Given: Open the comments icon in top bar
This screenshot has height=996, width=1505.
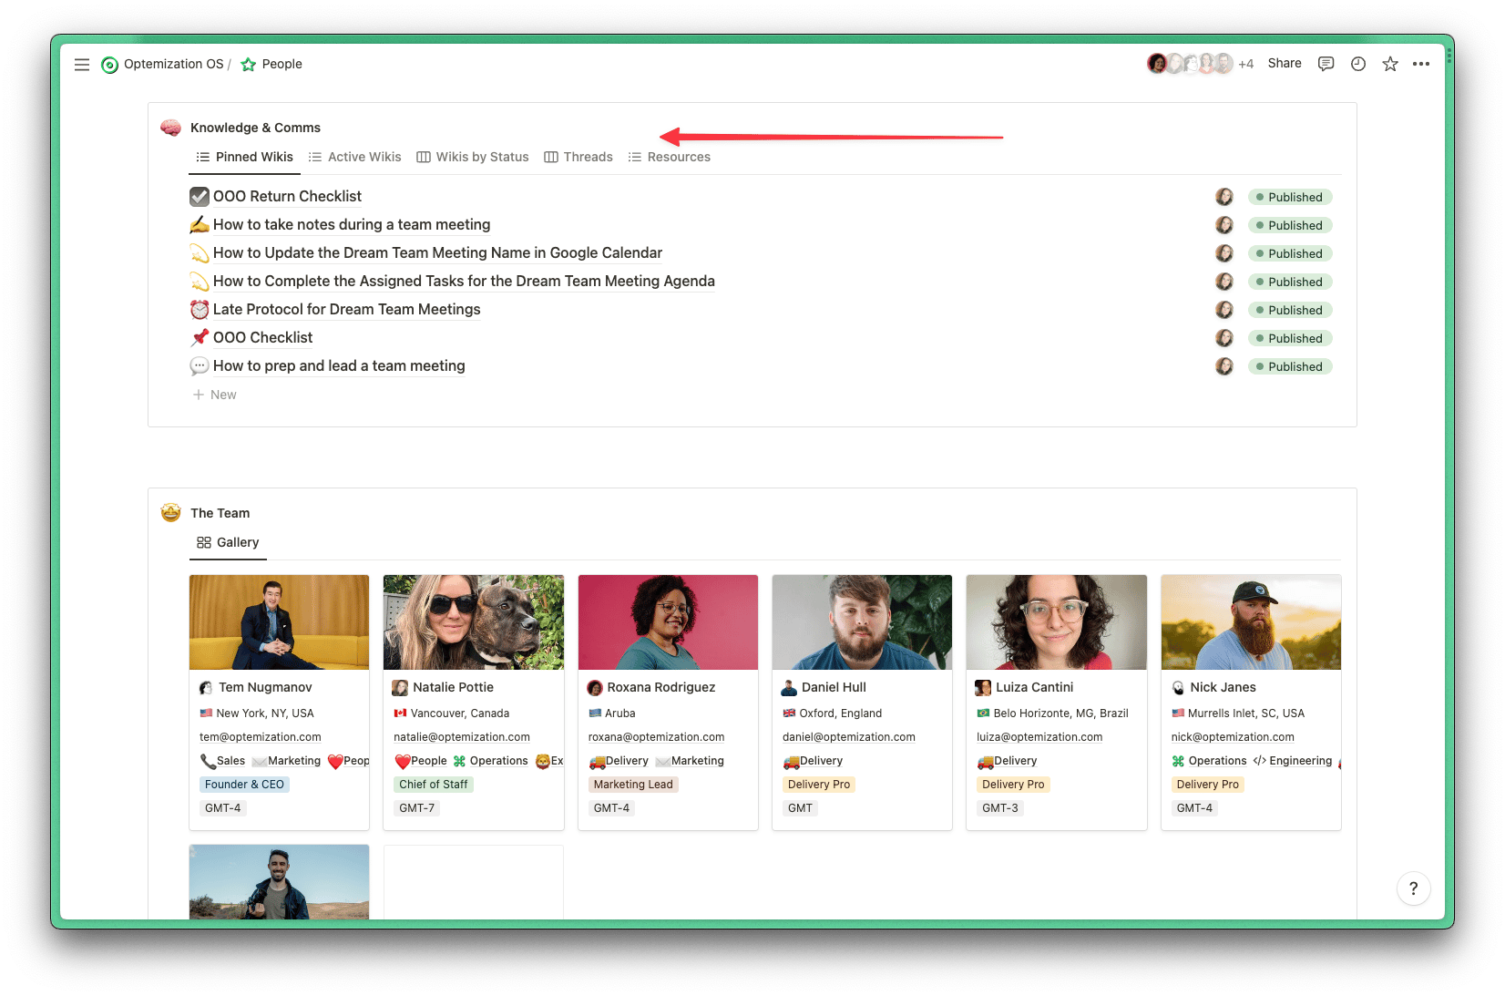Looking at the screenshot, I should (x=1326, y=64).
